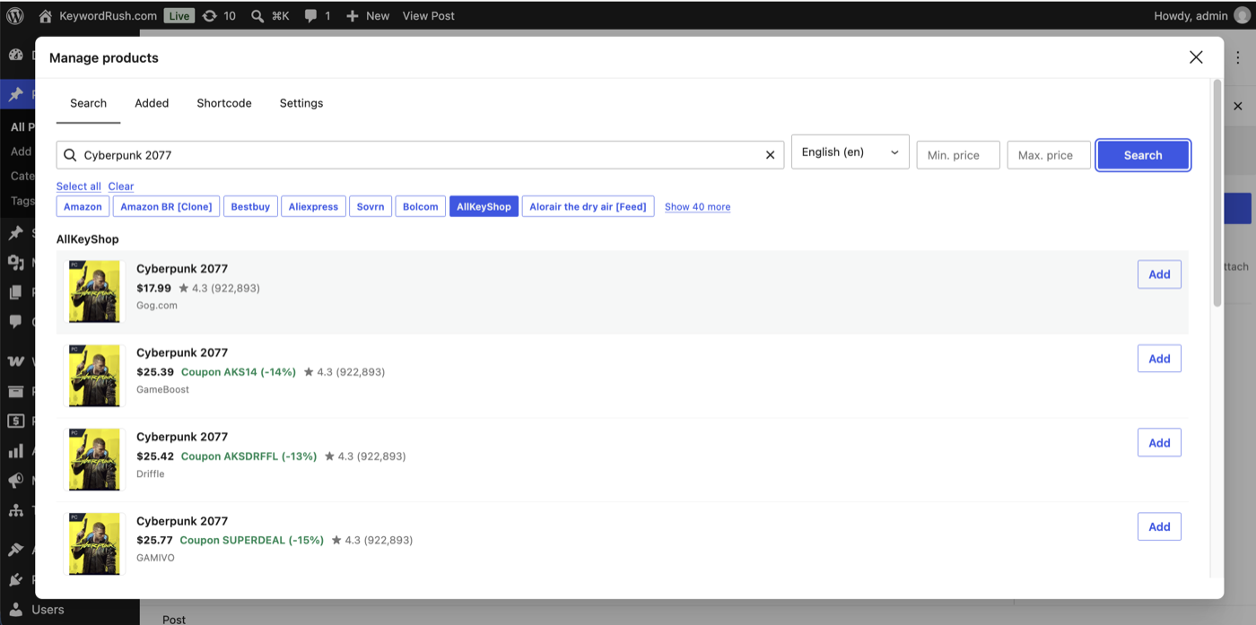1256x625 pixels.
Task: Click Gog.com Cyberpunk 2077 cover thumbnail
Action: [x=94, y=291]
